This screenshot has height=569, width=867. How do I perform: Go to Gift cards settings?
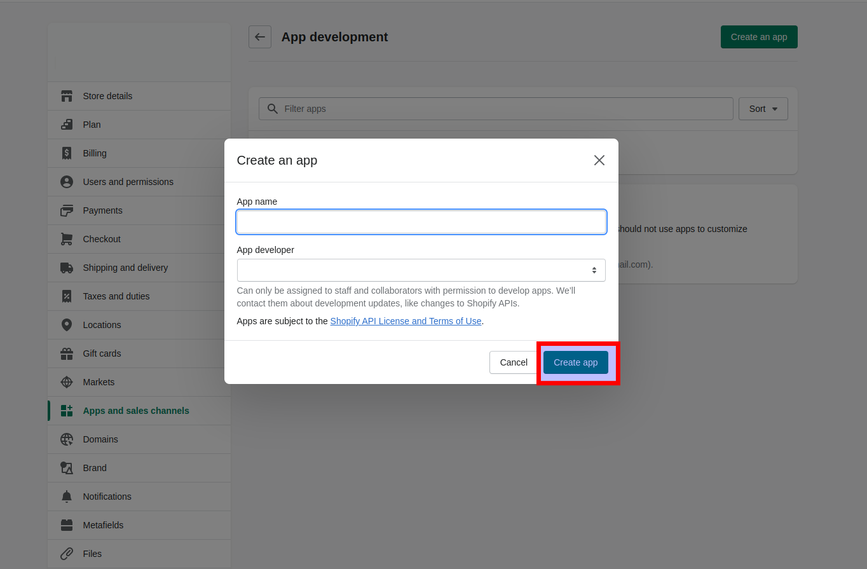(139, 353)
